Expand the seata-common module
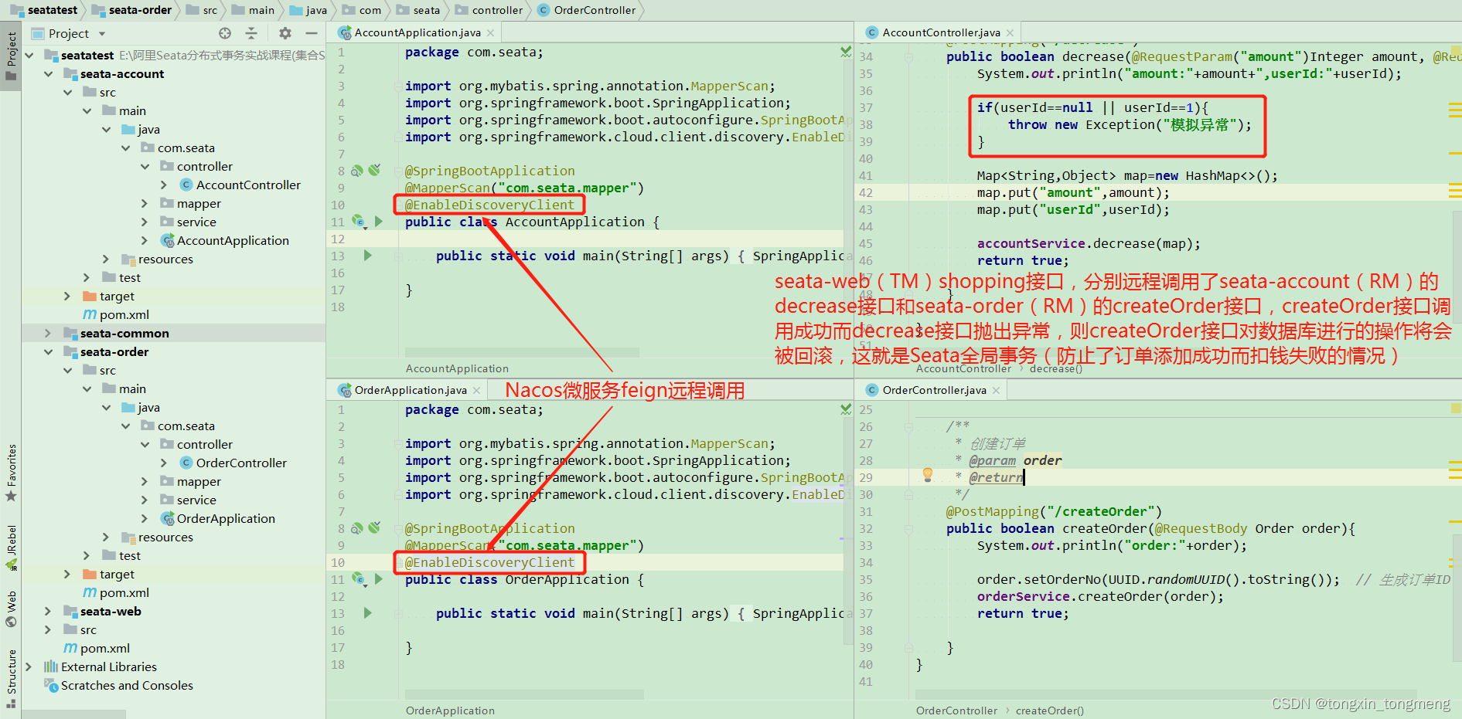Screen dimensions: 1462x719 (49, 334)
